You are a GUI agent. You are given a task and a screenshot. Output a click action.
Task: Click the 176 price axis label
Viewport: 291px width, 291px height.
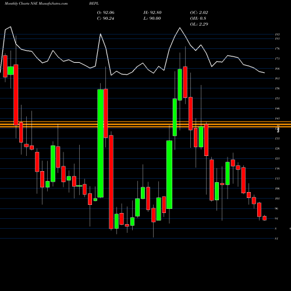click(x=277, y=48)
